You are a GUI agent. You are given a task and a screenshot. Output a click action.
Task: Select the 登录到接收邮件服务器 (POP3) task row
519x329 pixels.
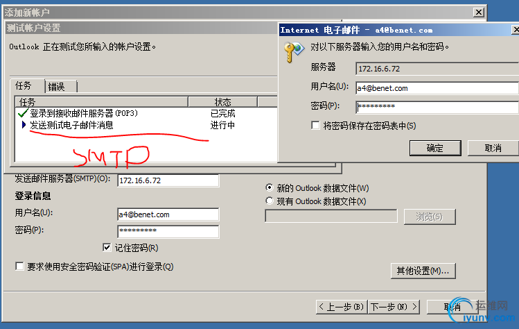pyautogui.click(x=146, y=113)
